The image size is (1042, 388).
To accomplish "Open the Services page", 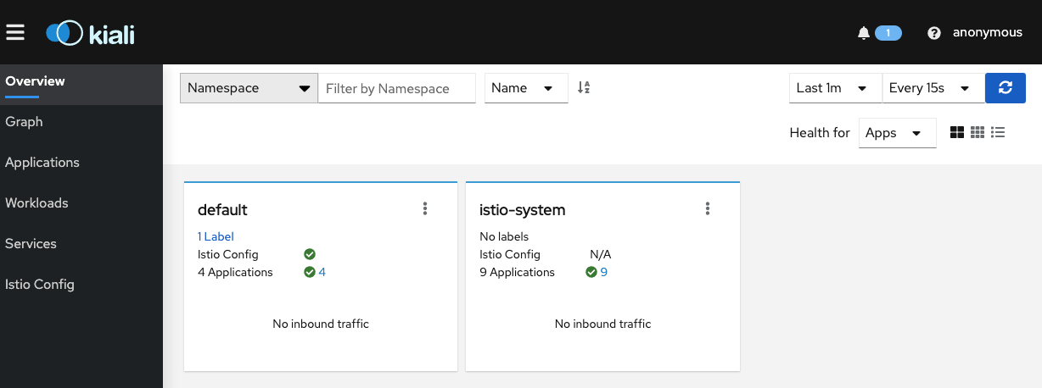I will 81,244.
